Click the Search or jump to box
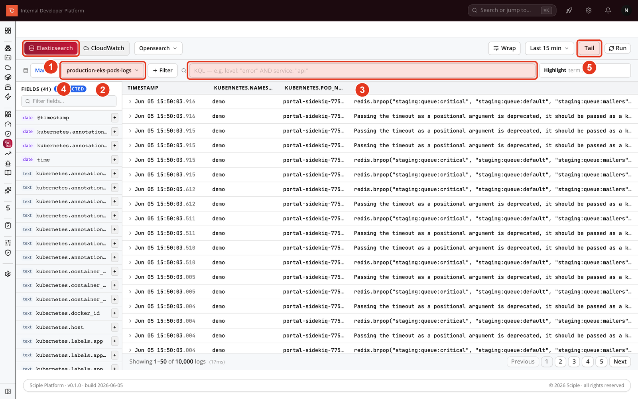 tap(512, 10)
